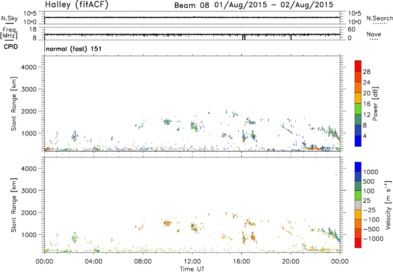Click the '-25' label on the Velocity color bar
Image resolution: width=393 pixels, height=272 pixels.
click(369, 210)
